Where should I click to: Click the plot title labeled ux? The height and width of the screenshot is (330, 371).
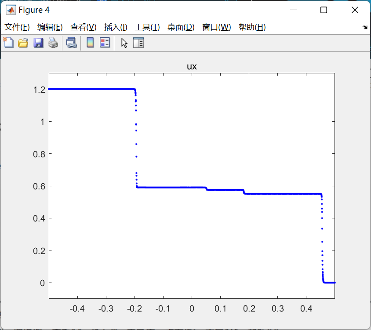[192, 66]
